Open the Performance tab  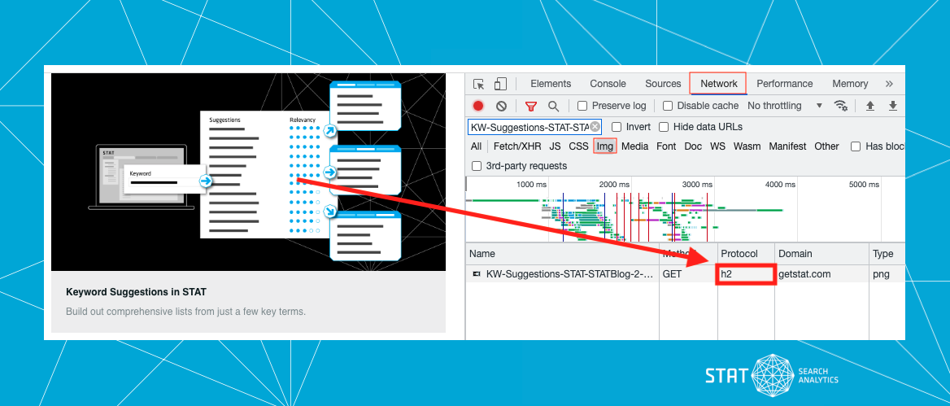click(x=785, y=84)
